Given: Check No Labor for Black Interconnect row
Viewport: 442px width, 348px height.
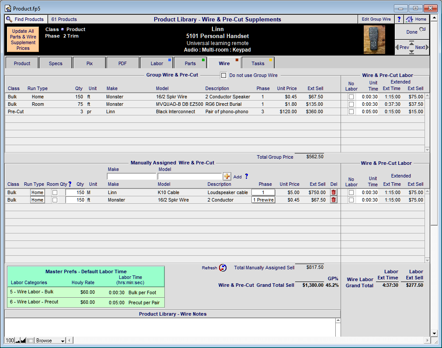Looking at the screenshot, I should click(351, 111).
